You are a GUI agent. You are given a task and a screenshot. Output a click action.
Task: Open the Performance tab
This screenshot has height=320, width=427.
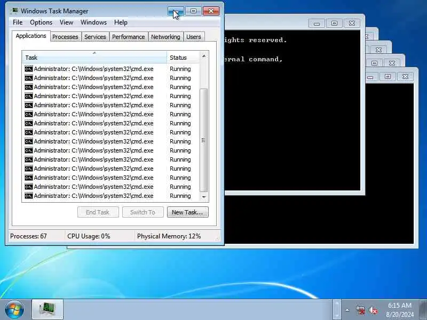click(x=128, y=37)
